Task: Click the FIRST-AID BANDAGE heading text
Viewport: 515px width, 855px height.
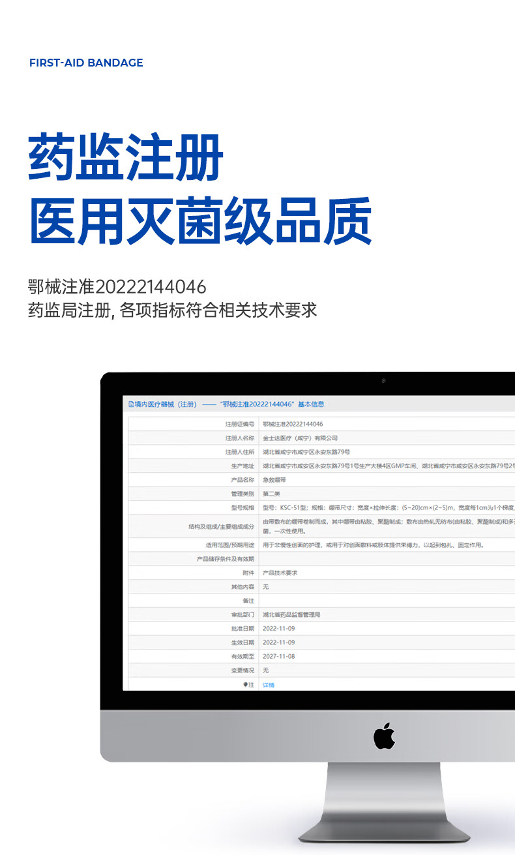Action: (x=86, y=63)
